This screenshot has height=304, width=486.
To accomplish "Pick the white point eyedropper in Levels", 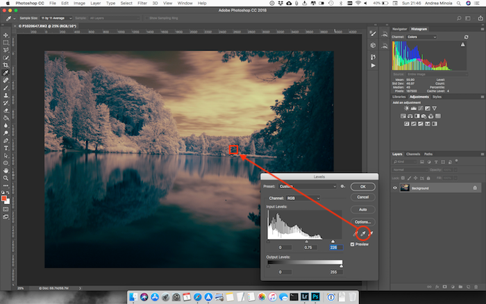I will [371, 234].
